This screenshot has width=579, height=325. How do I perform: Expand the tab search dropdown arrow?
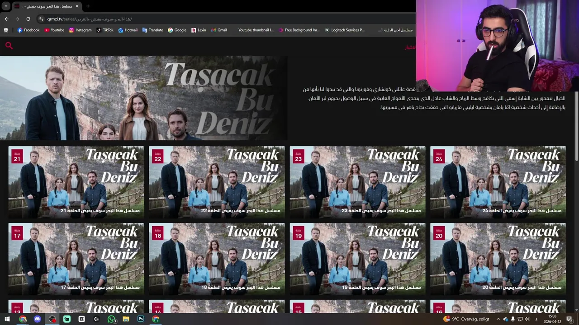pos(6,6)
